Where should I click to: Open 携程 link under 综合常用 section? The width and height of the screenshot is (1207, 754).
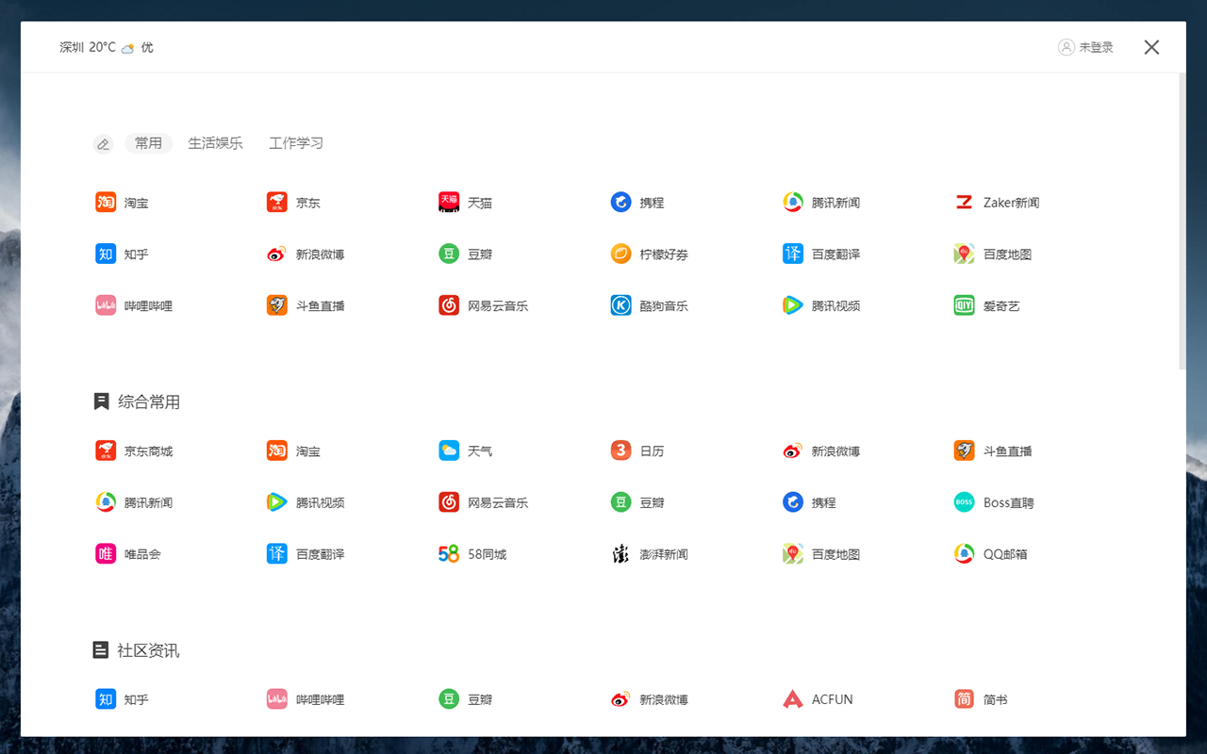coord(823,503)
